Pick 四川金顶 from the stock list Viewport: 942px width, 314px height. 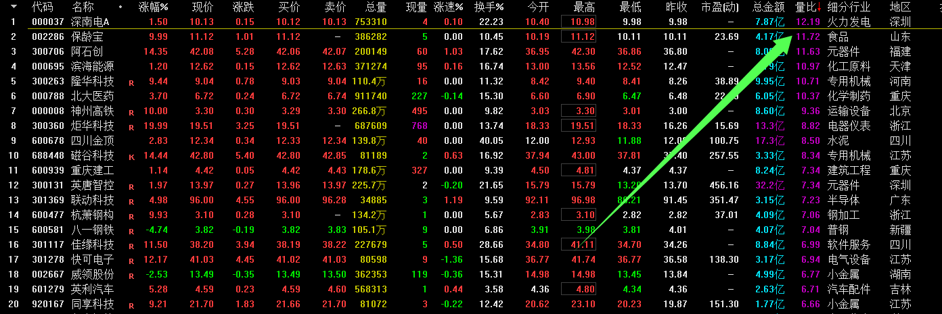[x=93, y=140]
